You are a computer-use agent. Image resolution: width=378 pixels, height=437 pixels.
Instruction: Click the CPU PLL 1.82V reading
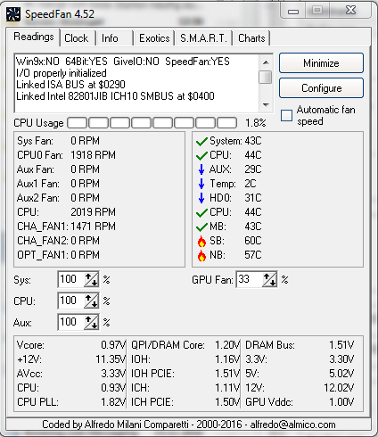point(71,402)
